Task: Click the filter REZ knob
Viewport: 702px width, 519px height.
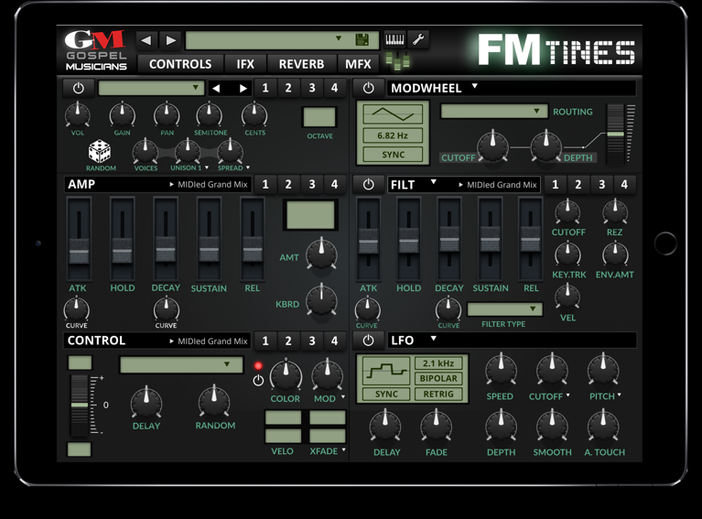Action: tap(615, 211)
